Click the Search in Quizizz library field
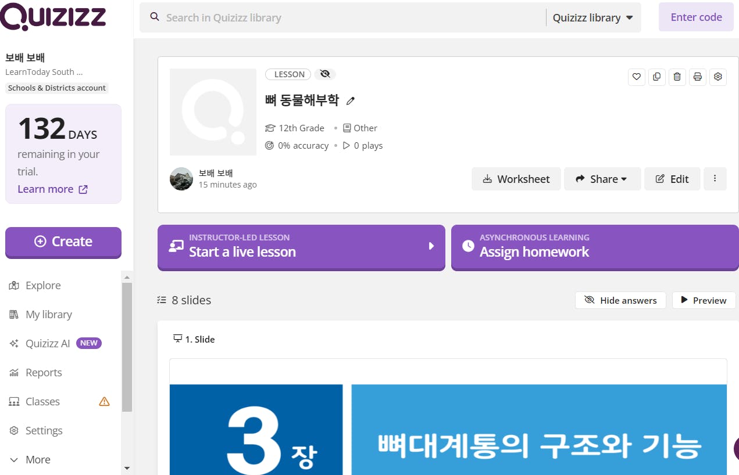This screenshot has height=475, width=739. (343, 17)
